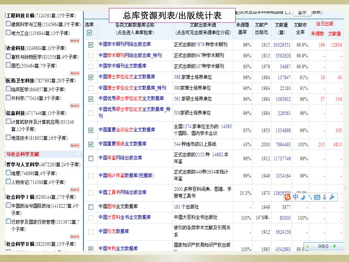349x262 pixels.
Task: Click the orange download arrow in speed widget
Action: coord(307,246)
